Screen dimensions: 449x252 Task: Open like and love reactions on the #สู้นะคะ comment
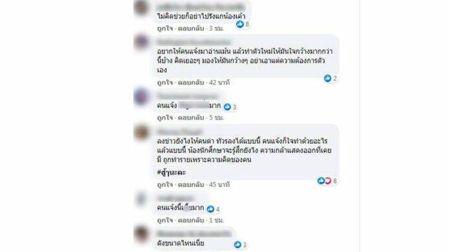(328, 181)
